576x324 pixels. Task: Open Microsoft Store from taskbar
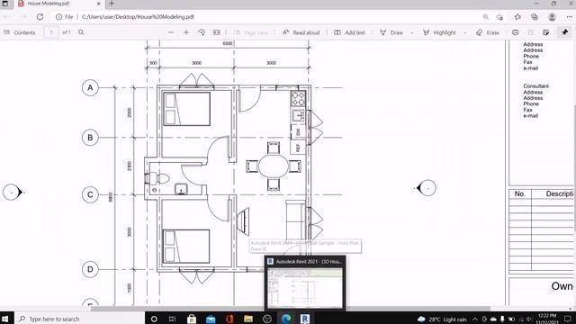point(192,319)
